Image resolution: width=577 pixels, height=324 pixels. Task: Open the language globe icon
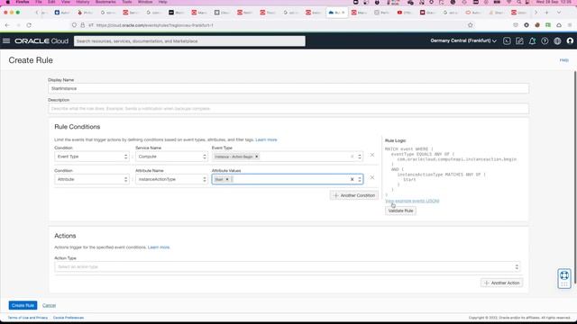click(557, 41)
